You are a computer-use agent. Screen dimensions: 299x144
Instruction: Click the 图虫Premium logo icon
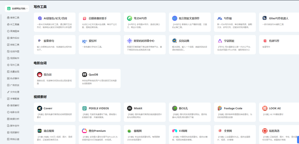click(x=84, y=131)
